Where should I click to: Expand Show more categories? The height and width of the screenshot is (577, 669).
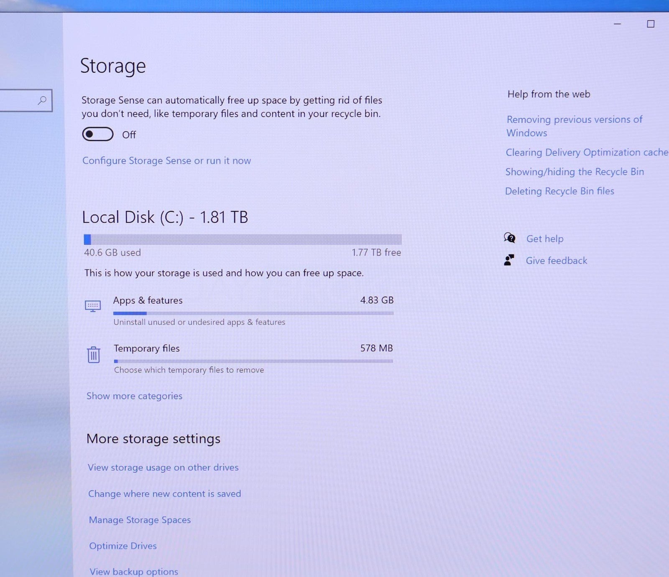coord(134,396)
